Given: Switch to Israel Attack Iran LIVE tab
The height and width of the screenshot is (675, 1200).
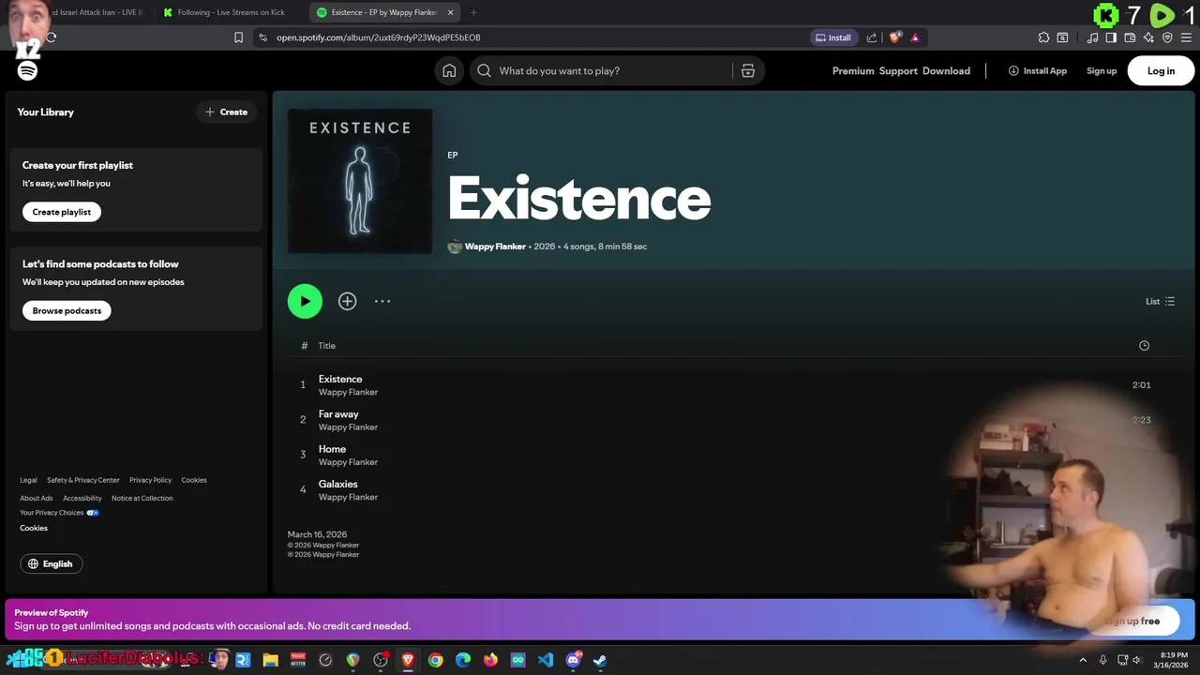Looking at the screenshot, I should [x=98, y=12].
